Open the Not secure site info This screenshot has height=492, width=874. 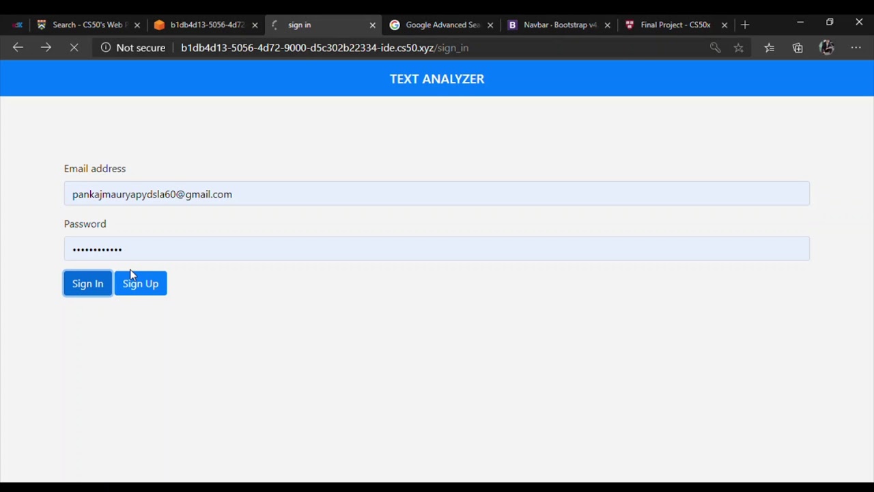[x=133, y=48]
